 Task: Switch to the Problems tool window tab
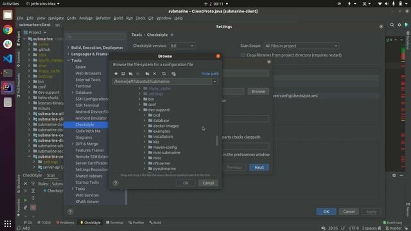point(66,223)
